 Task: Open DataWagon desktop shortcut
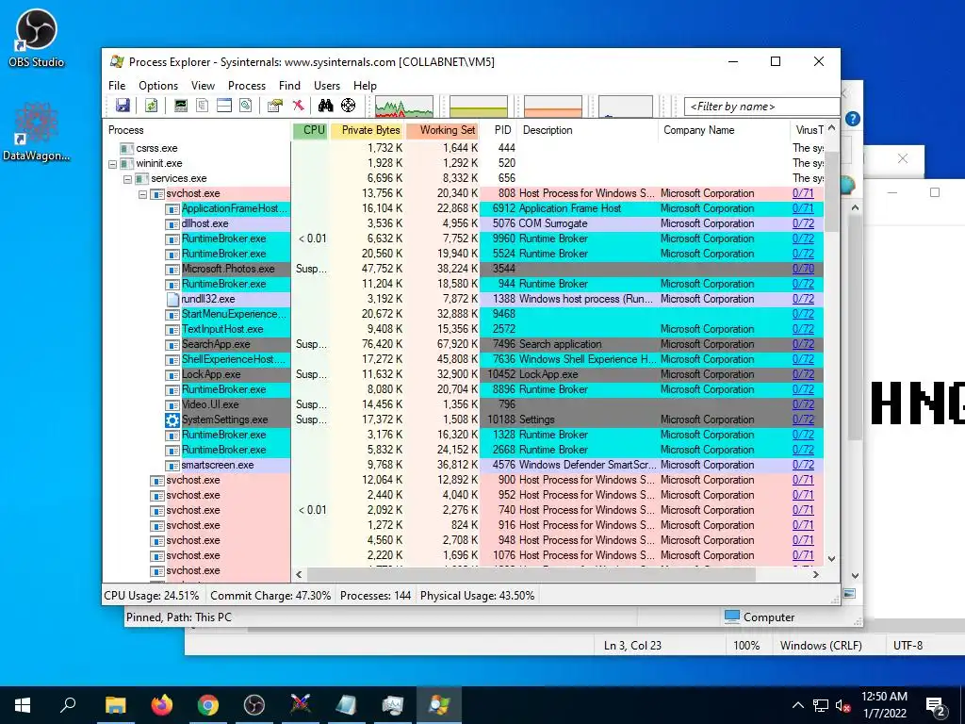36,132
